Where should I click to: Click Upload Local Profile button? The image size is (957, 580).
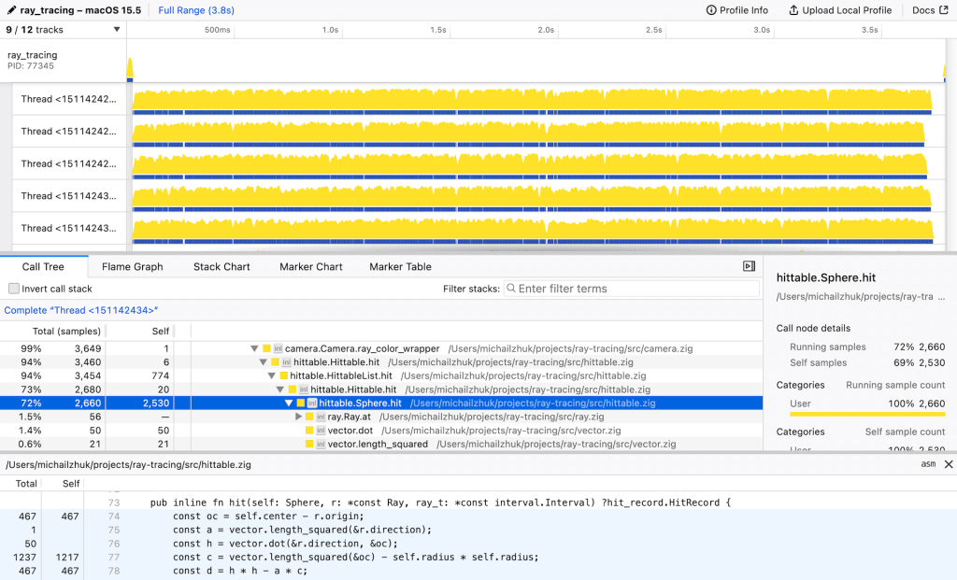pyautogui.click(x=840, y=10)
